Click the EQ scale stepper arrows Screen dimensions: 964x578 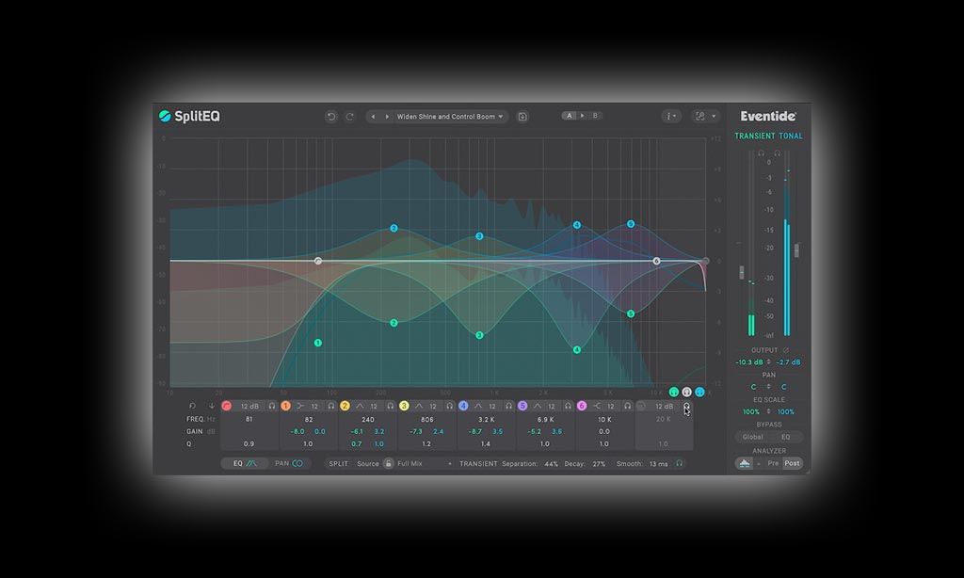768,411
